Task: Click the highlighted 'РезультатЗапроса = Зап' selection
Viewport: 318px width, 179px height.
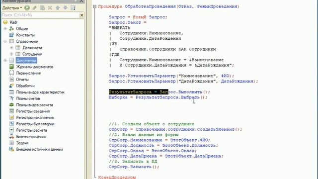Action: click(x=139, y=92)
